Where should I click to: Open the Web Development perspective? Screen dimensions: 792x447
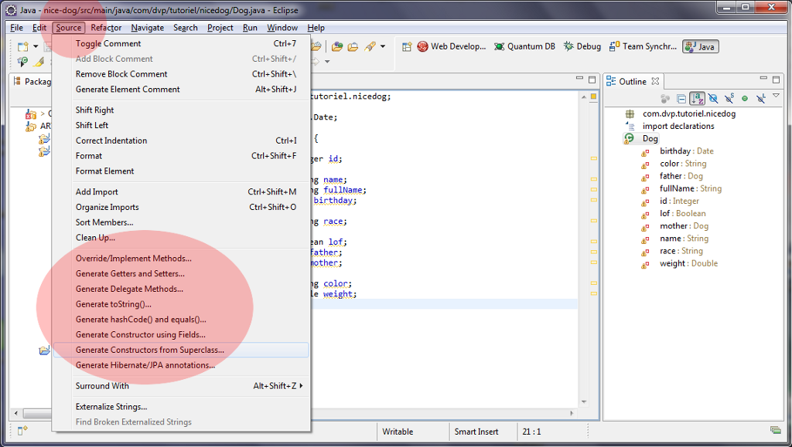coord(451,46)
